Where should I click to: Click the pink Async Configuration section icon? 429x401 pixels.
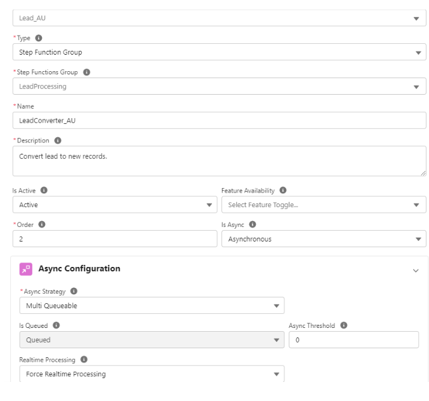click(26, 269)
